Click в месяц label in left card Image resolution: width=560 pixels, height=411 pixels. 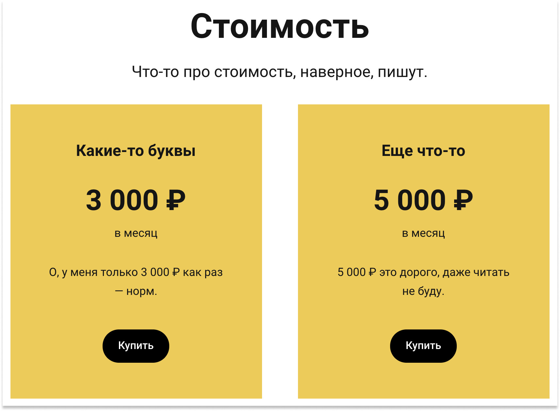[x=136, y=233]
